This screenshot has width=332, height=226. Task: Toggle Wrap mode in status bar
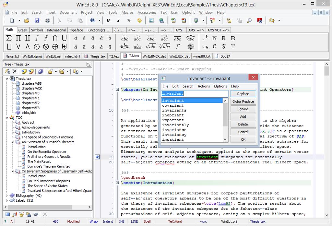click(94, 221)
